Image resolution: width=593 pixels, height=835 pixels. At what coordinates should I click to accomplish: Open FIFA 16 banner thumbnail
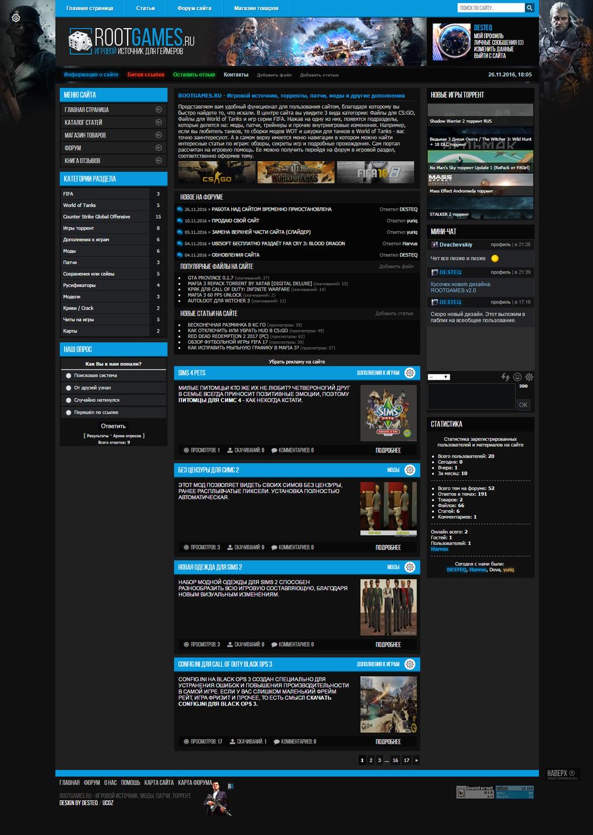[375, 172]
